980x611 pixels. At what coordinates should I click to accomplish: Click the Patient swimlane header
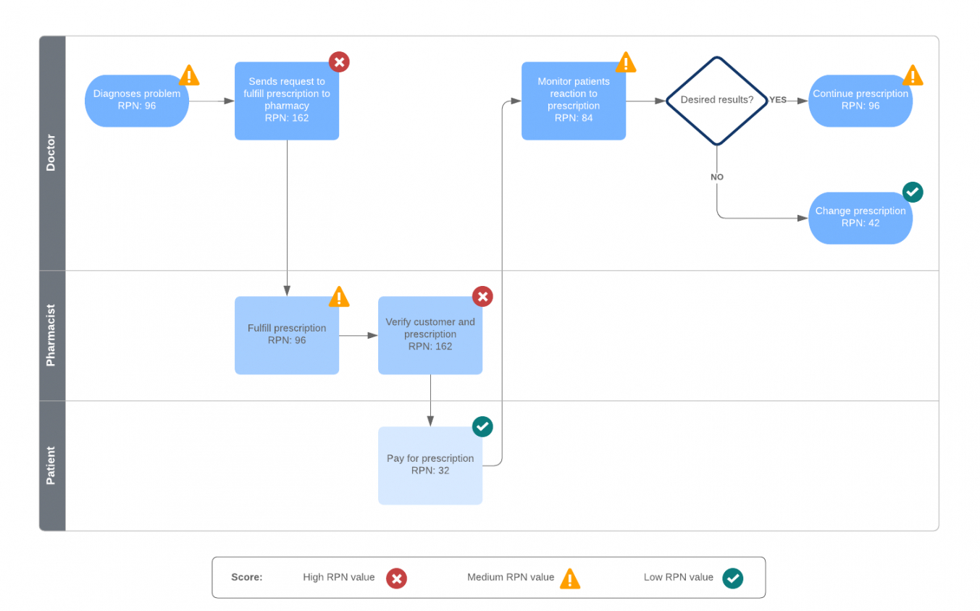tap(51, 465)
